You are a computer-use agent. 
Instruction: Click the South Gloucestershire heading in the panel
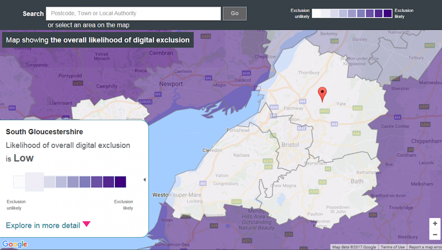(44, 132)
